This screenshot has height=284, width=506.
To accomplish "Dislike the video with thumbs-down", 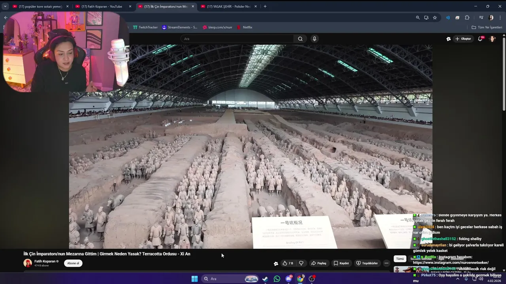I will (x=301, y=263).
